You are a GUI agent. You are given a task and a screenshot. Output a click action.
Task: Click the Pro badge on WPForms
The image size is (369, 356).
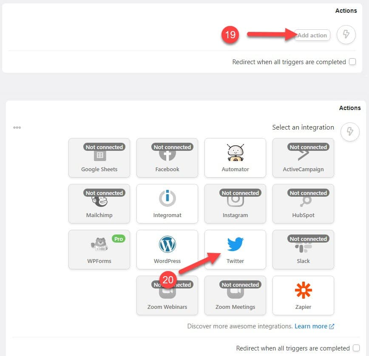(118, 239)
